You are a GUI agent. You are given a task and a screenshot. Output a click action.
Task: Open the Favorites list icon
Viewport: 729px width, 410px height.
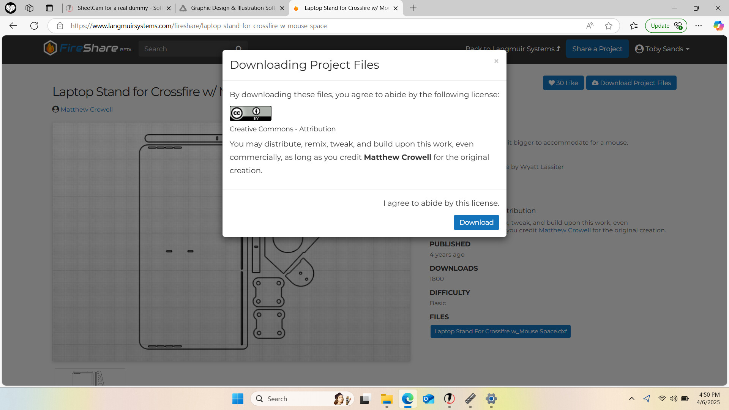pyautogui.click(x=633, y=26)
